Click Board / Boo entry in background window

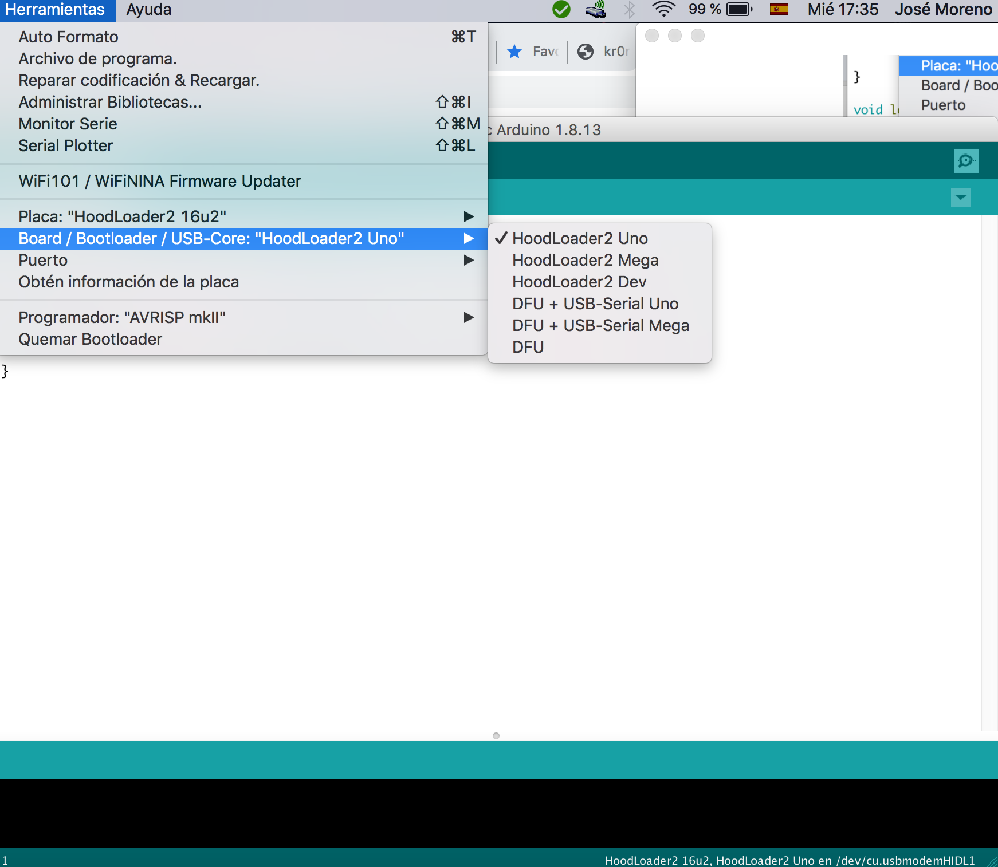949,85
